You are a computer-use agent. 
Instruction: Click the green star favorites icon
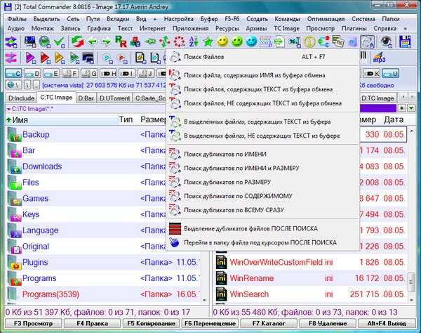pos(208,41)
